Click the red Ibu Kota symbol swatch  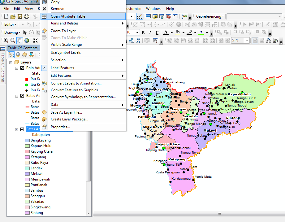[27, 79]
